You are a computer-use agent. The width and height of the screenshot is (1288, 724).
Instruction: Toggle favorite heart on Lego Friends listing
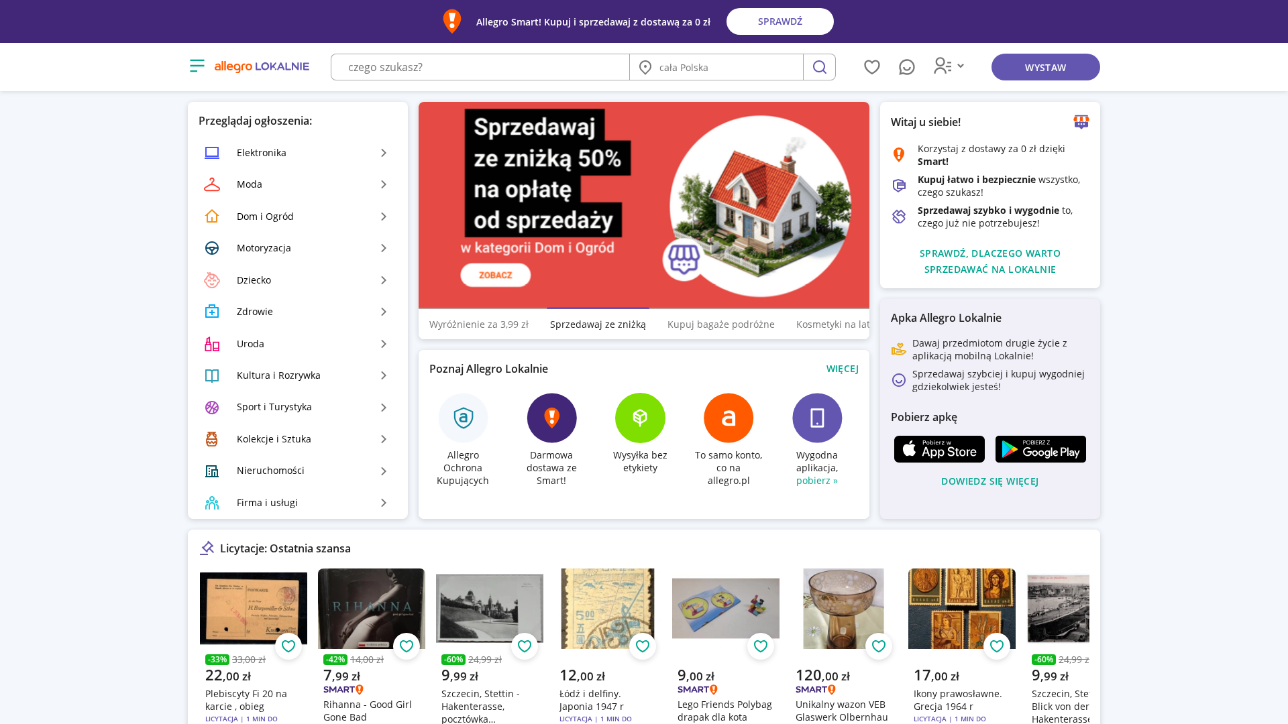(x=761, y=646)
